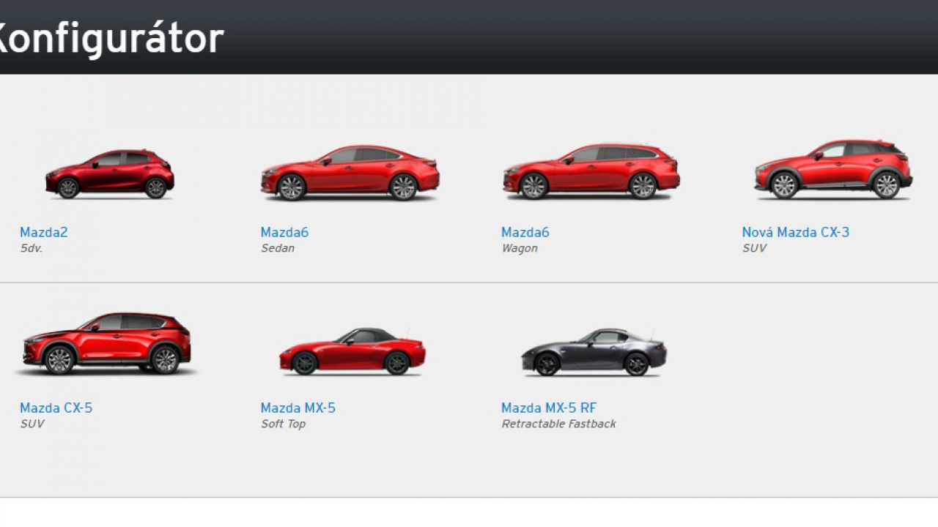Click the Wagon subtitle text

pos(520,248)
